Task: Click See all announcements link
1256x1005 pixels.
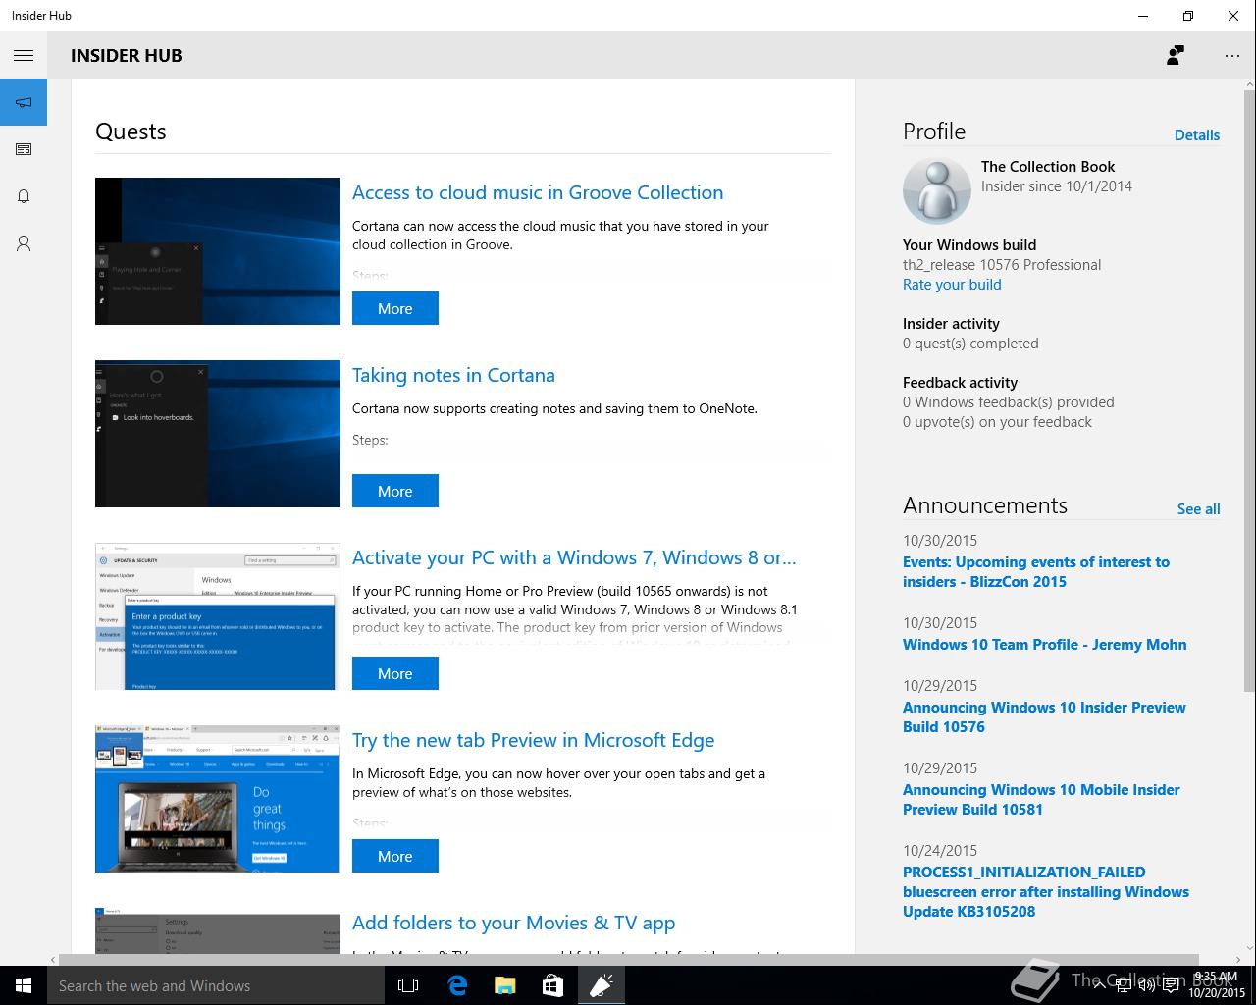Action: (x=1198, y=509)
